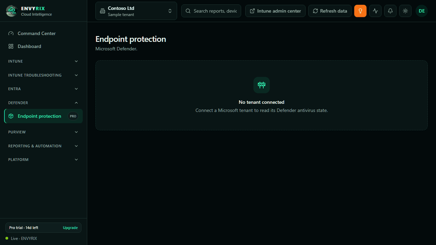Click the search reports field
The height and width of the screenshot is (245, 436).
tap(211, 11)
